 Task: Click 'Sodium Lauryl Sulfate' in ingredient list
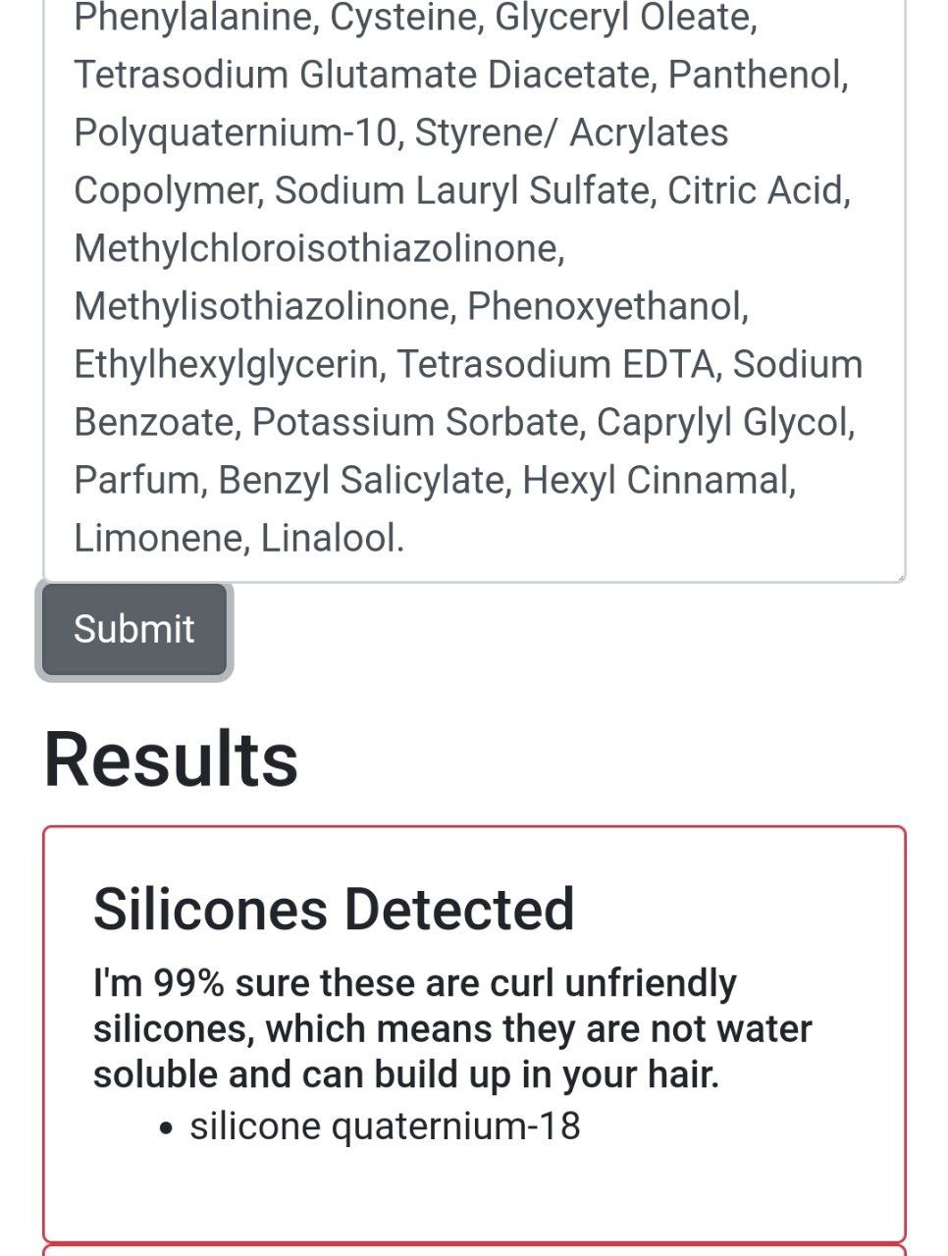pyautogui.click(x=461, y=190)
